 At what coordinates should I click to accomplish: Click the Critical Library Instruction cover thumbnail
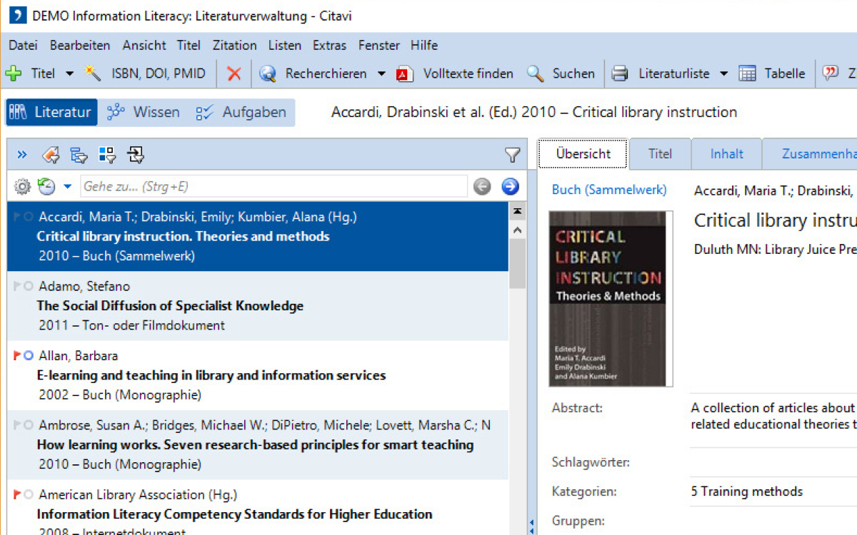[x=611, y=298]
